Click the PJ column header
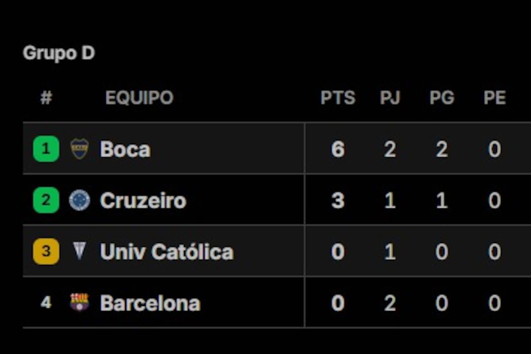This screenshot has height=354, width=531. pos(390,98)
